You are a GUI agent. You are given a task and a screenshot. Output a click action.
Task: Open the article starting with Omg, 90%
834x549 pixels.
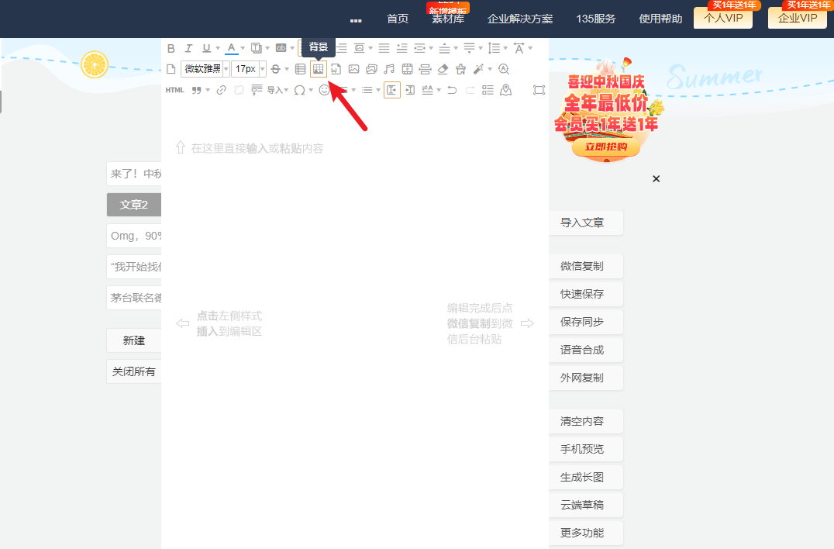[x=134, y=236]
